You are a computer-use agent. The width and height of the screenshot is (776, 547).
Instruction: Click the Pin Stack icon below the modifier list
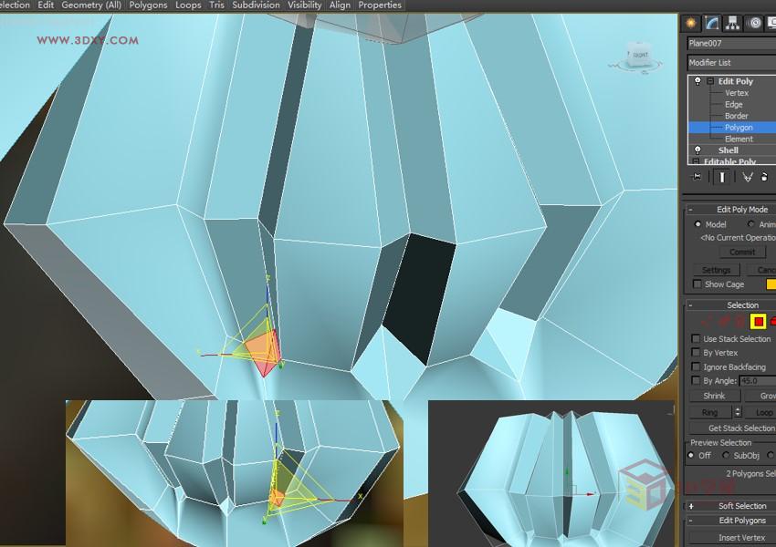696,174
